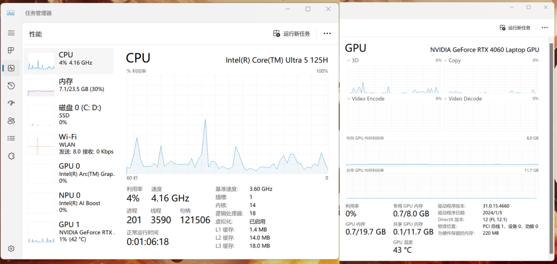Open the Details list icon

point(11,138)
